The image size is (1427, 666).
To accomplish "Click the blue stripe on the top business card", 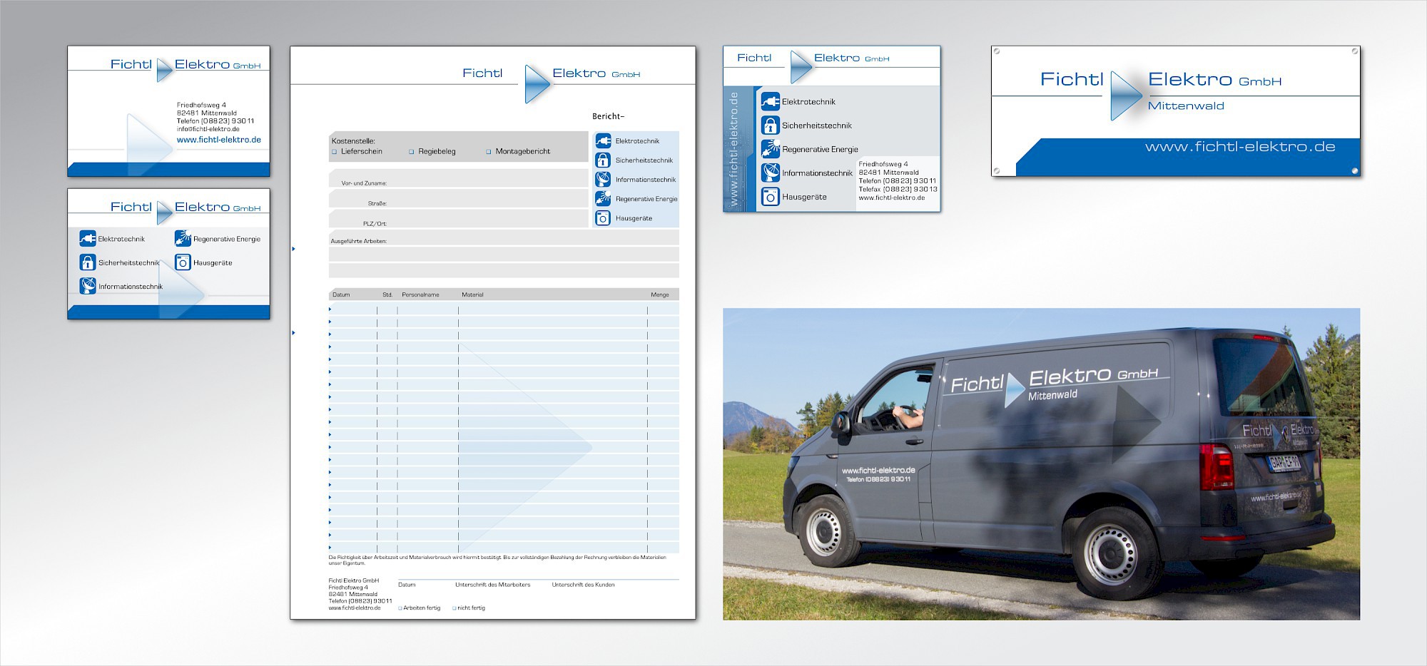I will coord(168,170).
